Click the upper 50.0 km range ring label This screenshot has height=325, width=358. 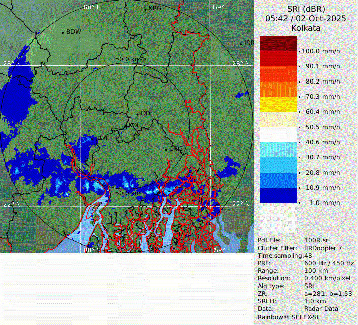click(127, 59)
